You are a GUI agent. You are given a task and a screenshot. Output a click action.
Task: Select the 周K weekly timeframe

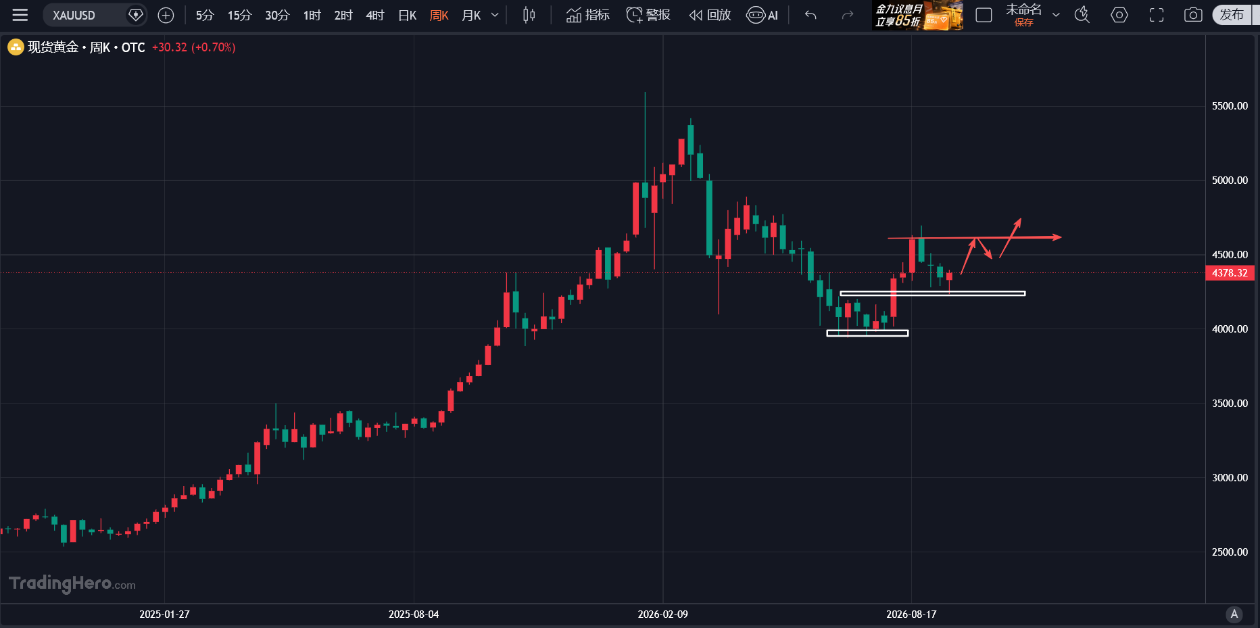[x=439, y=15]
